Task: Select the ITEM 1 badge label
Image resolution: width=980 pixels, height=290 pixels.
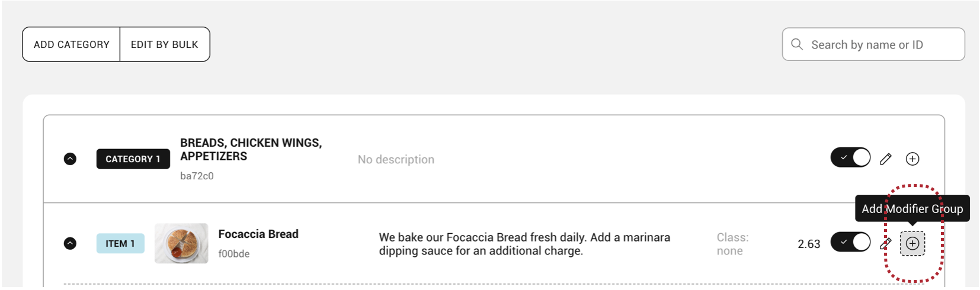Action: pos(120,243)
